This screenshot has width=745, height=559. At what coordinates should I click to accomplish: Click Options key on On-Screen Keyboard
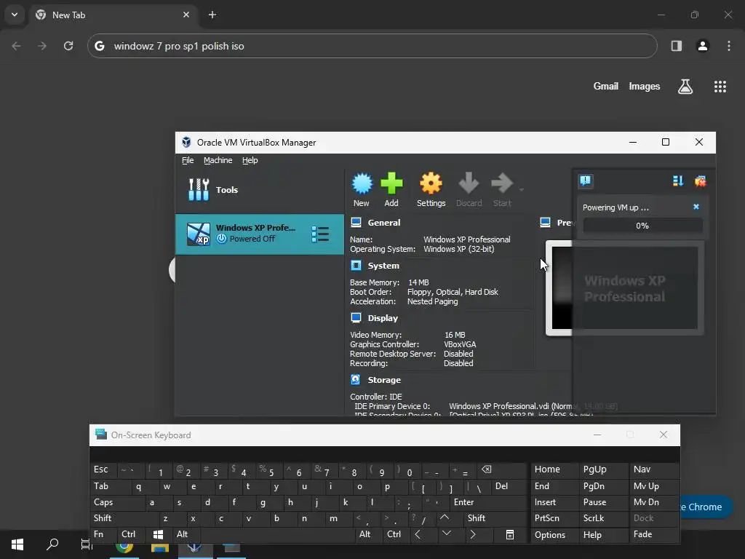click(x=554, y=535)
